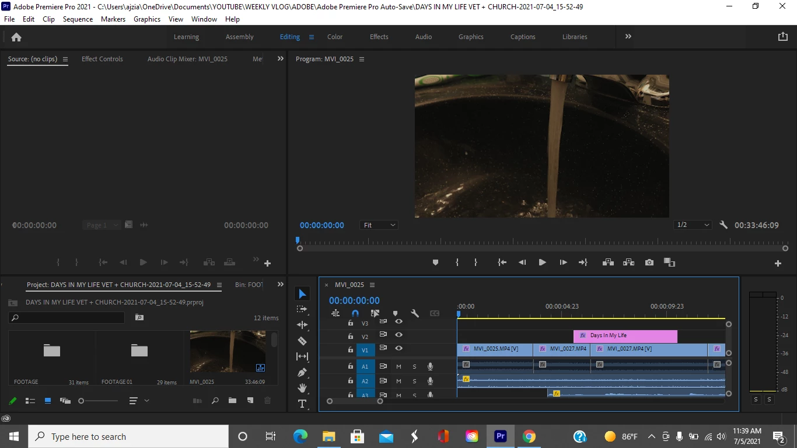This screenshot has height=448, width=797.
Task: Open the Editing workspace menu icon
Action: point(312,37)
